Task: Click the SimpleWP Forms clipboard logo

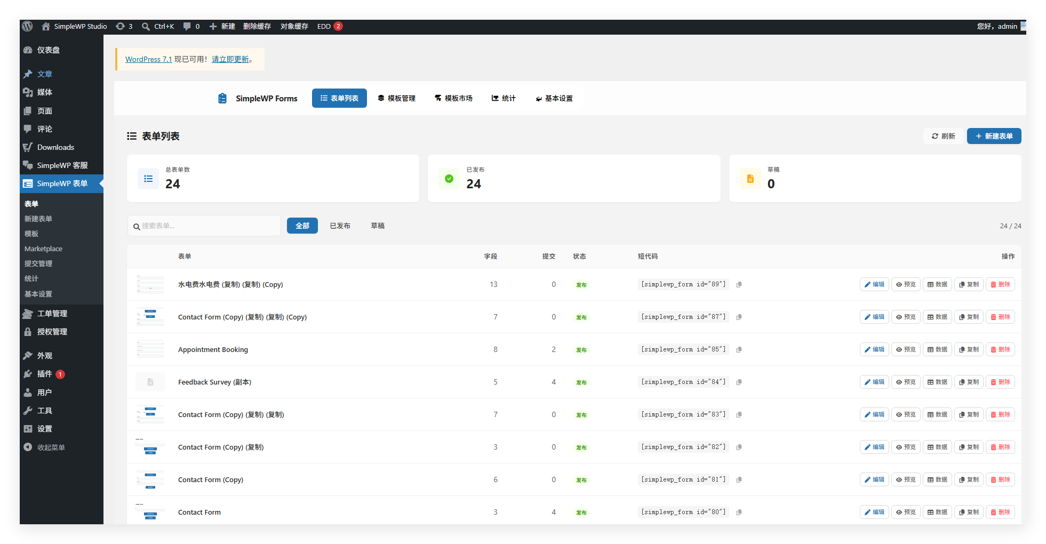Action: point(222,98)
